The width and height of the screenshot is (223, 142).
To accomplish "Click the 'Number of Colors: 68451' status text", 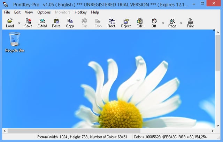I will 108,137.
